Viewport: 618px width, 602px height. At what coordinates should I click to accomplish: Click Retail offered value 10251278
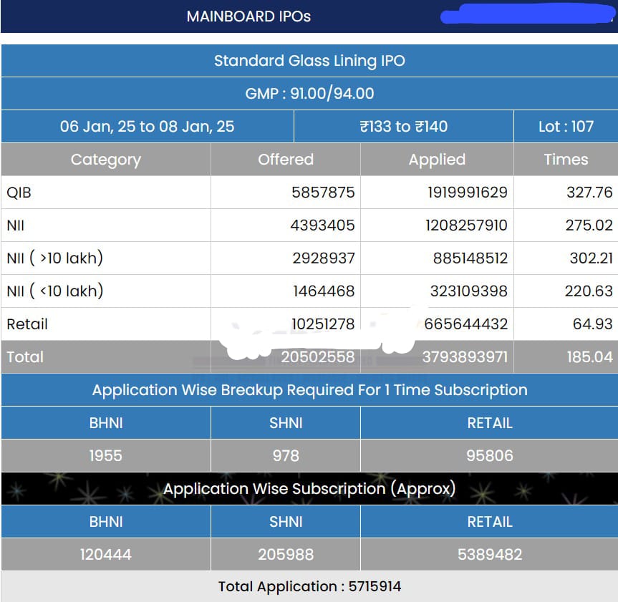323,324
